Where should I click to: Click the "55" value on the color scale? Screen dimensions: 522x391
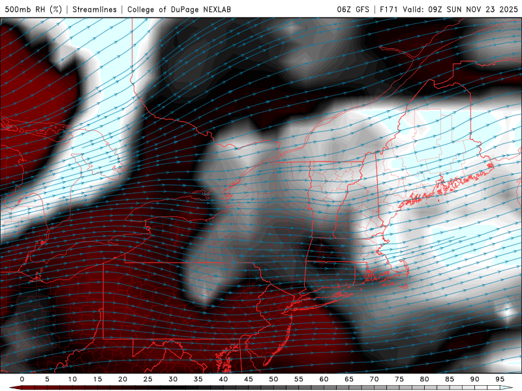coord(299,379)
